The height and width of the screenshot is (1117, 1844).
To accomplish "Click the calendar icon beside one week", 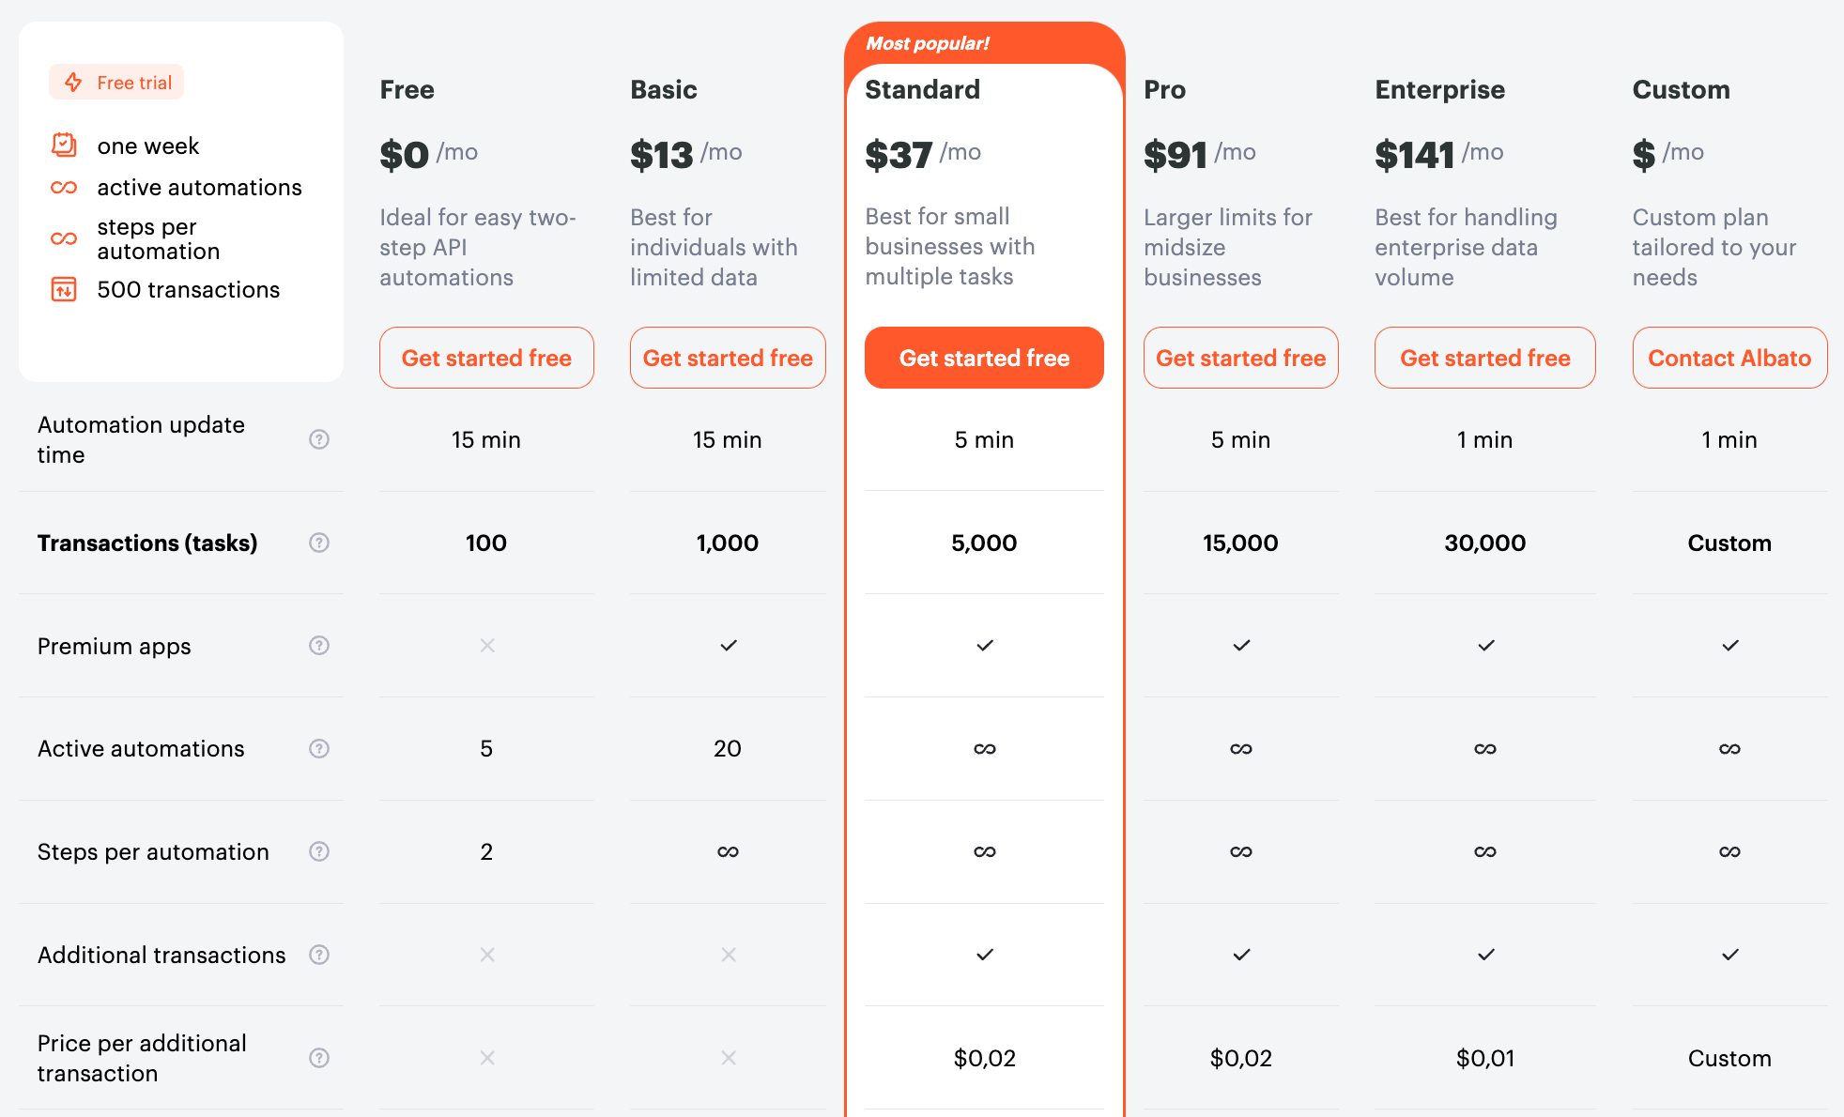I will (64, 145).
